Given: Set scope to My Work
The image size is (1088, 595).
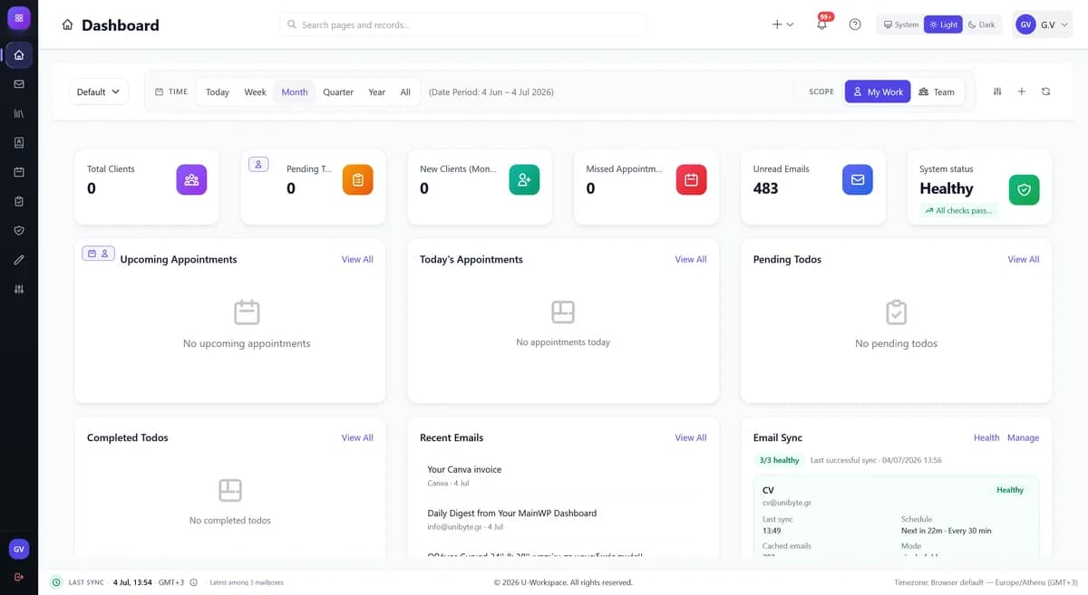Looking at the screenshot, I should tap(878, 91).
